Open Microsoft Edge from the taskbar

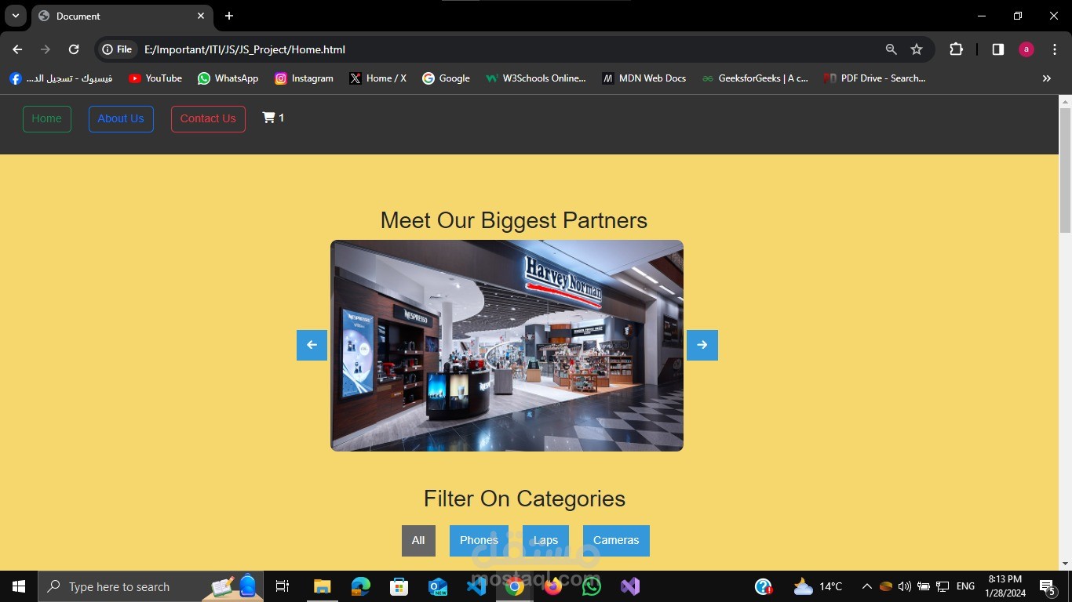pos(361,586)
